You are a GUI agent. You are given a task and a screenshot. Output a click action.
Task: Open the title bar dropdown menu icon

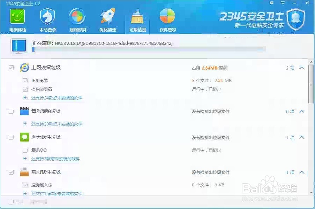283,3
